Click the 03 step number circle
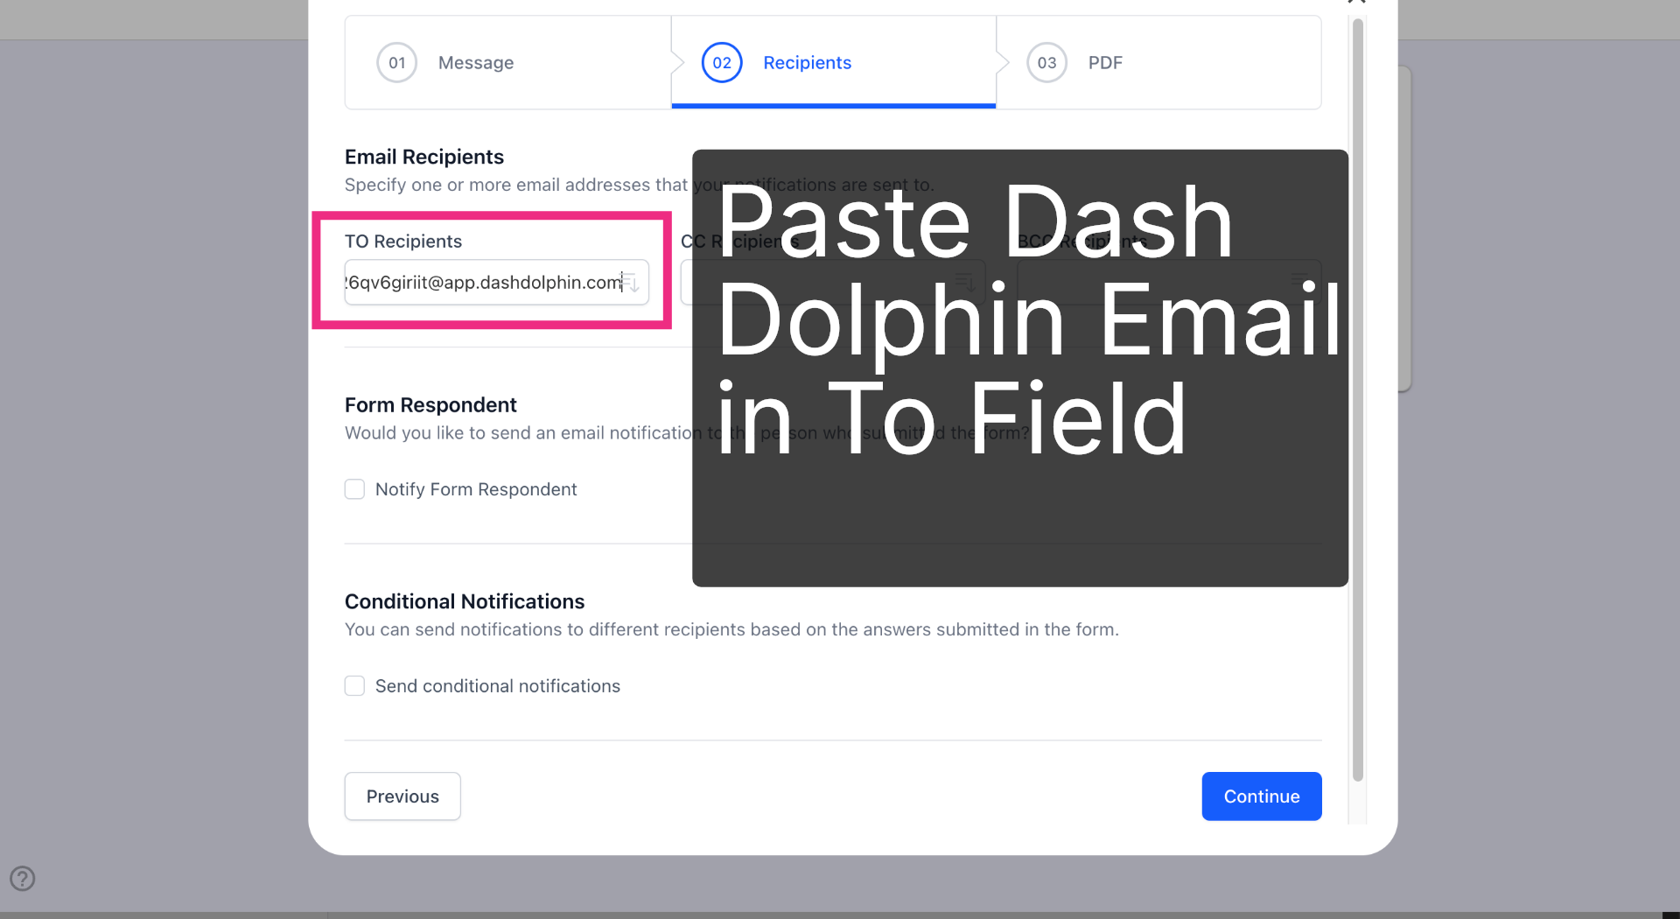The height and width of the screenshot is (919, 1680). coord(1046,62)
